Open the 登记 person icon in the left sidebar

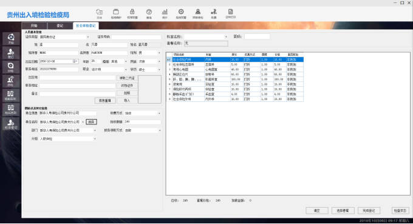[x=11, y=53]
